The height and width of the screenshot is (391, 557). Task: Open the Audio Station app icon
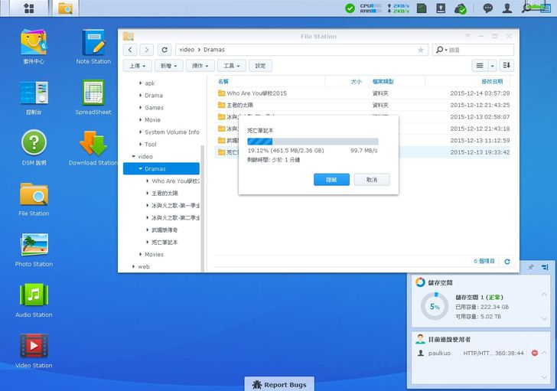[x=34, y=295]
